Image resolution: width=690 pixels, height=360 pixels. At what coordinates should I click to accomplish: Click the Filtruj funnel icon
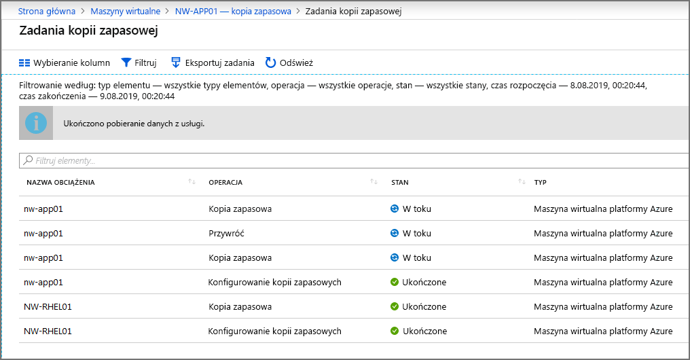tap(126, 62)
